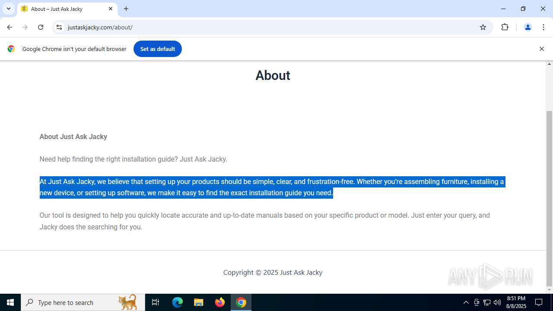Click Set as default button
Viewport: 553px width, 311px height.
(157, 49)
